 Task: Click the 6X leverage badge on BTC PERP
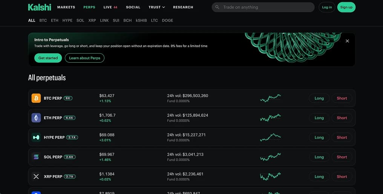coord(68,98)
